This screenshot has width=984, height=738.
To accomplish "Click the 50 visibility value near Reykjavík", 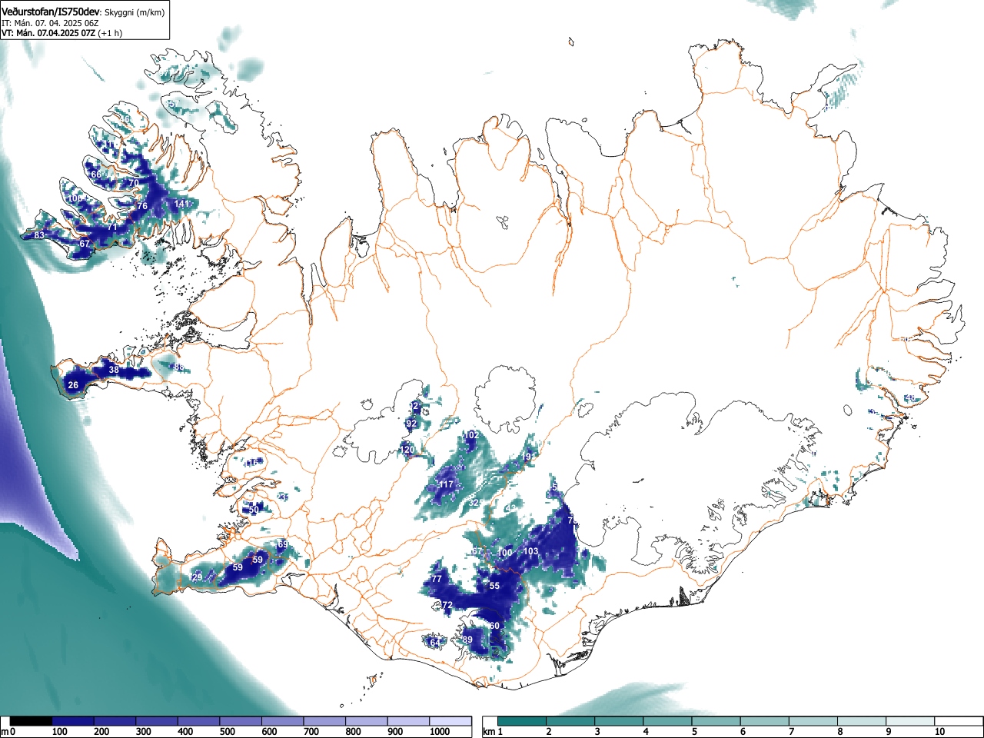I will pos(254,509).
